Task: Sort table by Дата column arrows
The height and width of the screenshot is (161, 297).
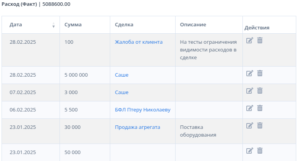Action: coord(54,25)
